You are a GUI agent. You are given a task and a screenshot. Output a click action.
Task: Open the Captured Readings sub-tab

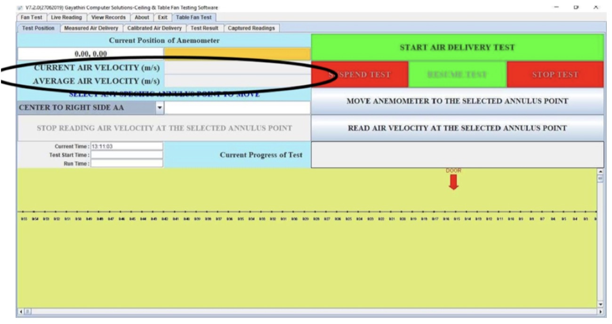pos(252,28)
